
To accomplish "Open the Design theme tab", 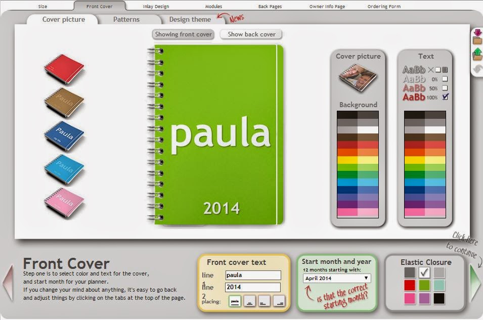I will [189, 19].
